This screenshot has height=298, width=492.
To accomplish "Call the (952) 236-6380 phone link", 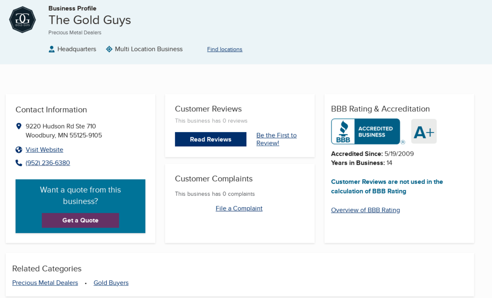I will [48, 163].
